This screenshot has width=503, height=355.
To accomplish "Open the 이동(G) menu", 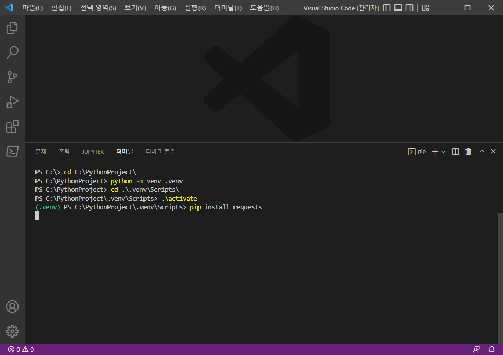I will pos(165,8).
